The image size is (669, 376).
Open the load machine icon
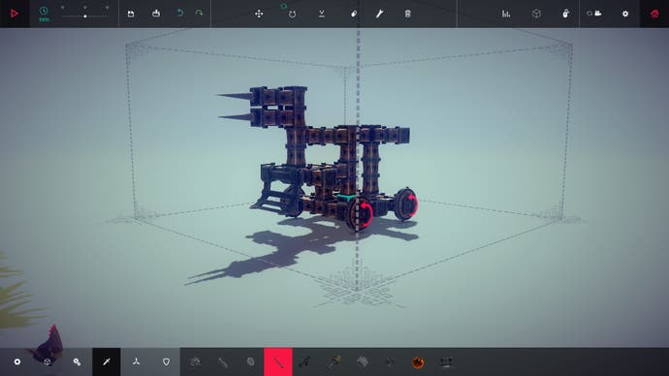click(156, 14)
